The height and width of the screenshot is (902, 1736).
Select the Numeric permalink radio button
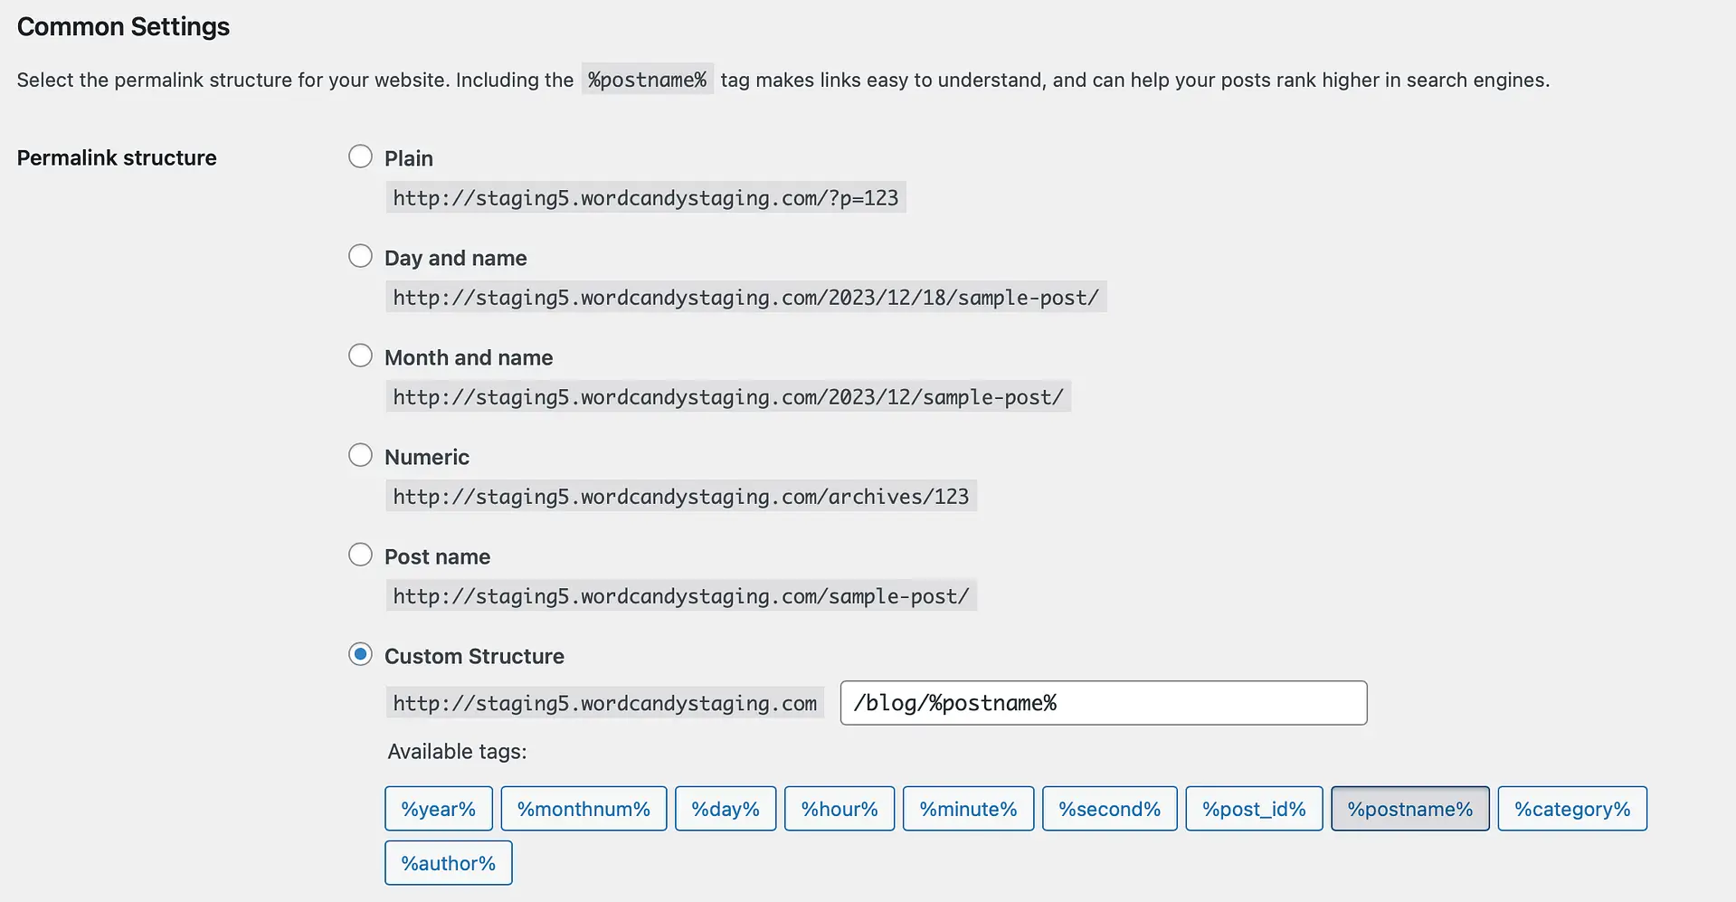tap(360, 455)
